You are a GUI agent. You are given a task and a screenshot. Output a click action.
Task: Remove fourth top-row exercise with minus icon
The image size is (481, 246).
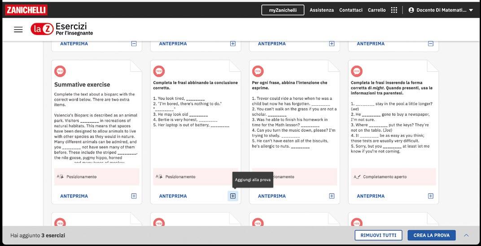tap(431, 44)
